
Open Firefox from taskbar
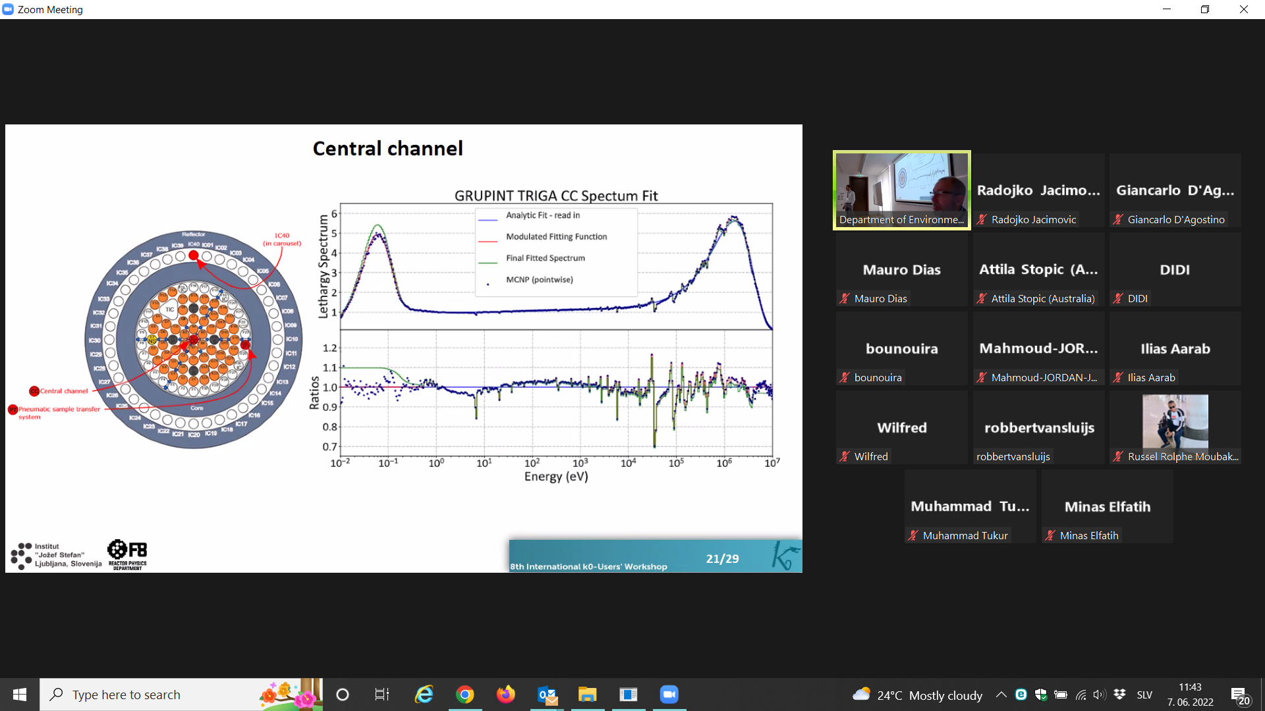point(506,695)
